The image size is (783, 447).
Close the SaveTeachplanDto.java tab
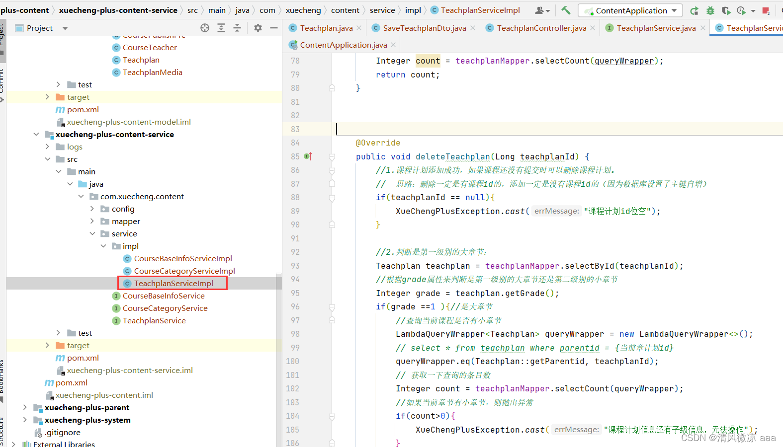(473, 28)
